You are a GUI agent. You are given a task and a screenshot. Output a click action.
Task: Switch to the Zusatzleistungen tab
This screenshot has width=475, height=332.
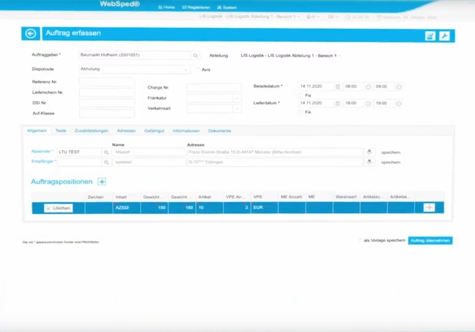pos(92,131)
